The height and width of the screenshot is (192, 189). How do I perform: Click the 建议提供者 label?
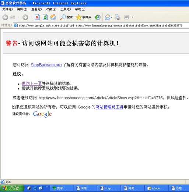click(21, 114)
